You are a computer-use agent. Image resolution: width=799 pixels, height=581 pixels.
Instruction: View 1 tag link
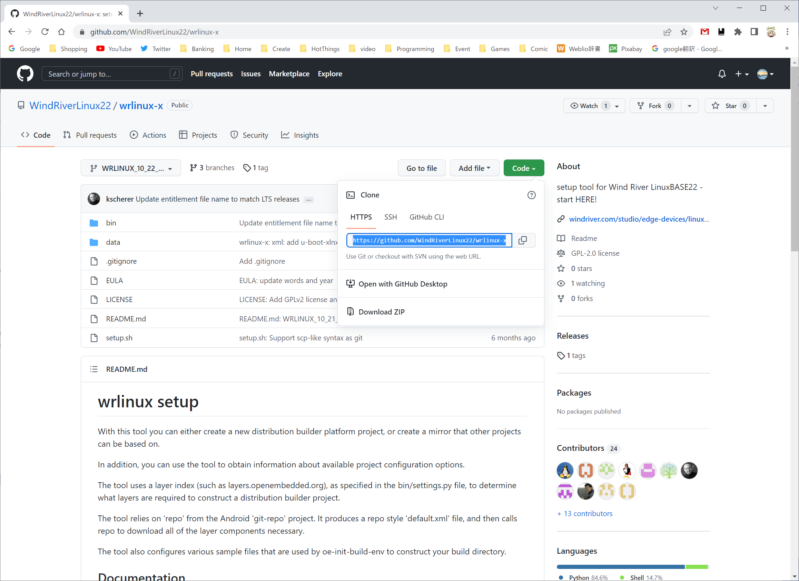click(256, 168)
